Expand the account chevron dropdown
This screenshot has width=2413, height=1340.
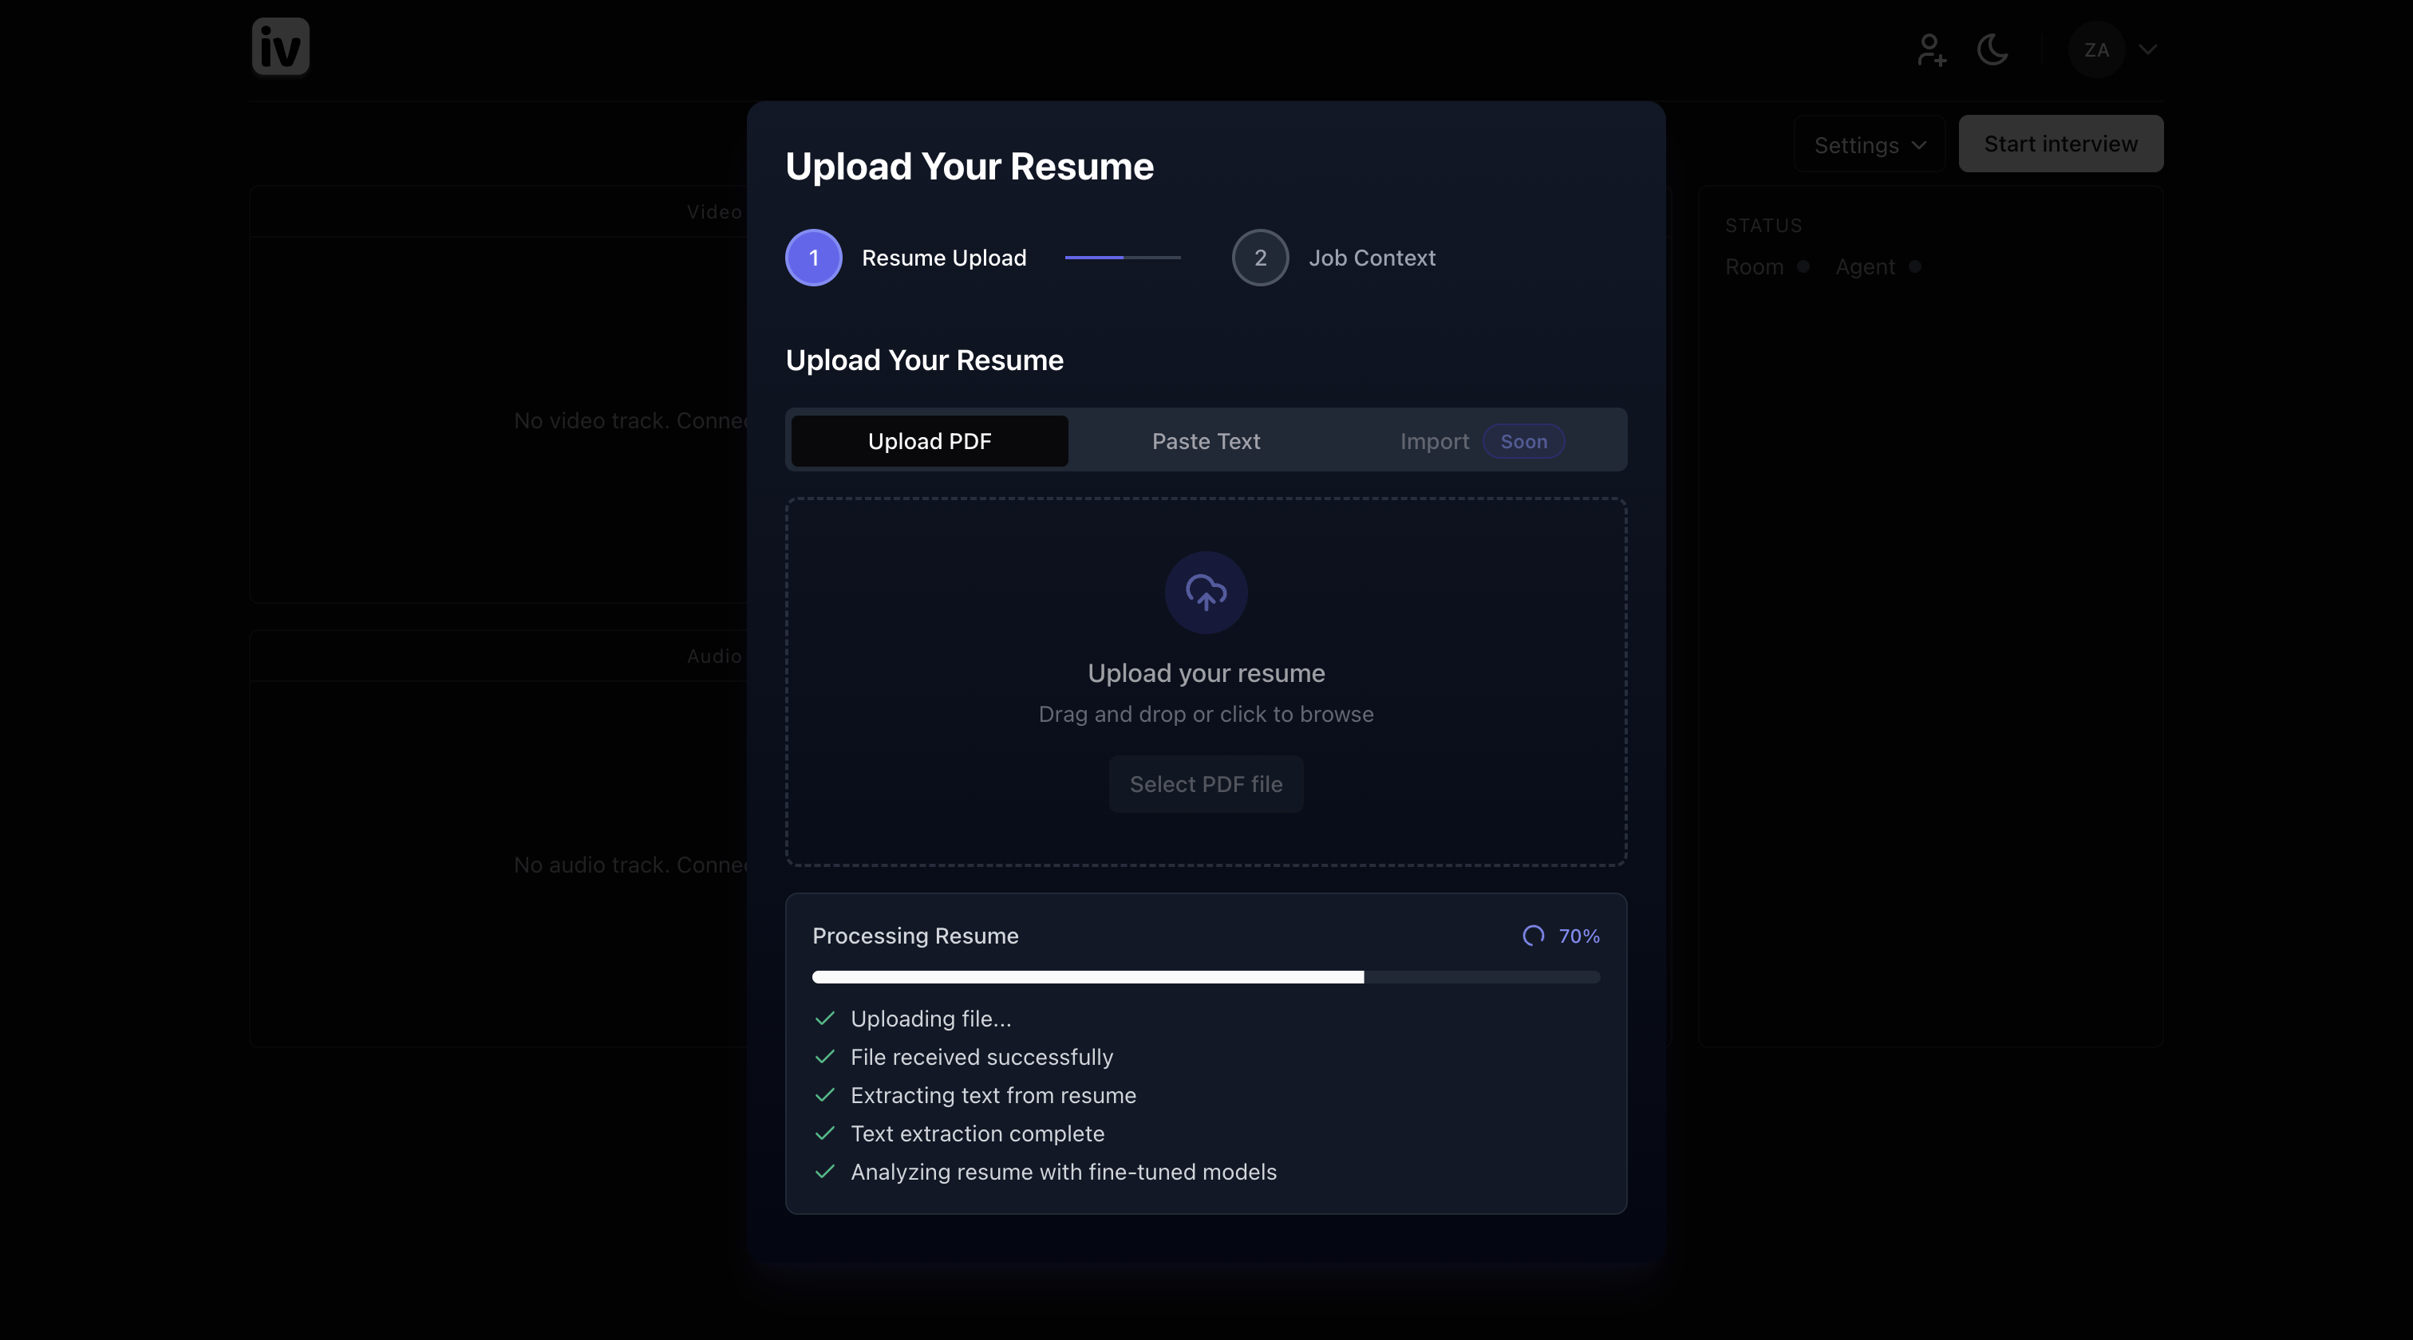[x=2148, y=49]
